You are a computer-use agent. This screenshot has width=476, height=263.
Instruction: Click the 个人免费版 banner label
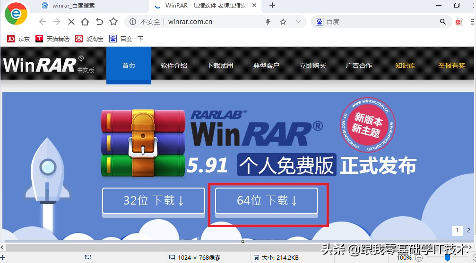pyautogui.click(x=286, y=165)
